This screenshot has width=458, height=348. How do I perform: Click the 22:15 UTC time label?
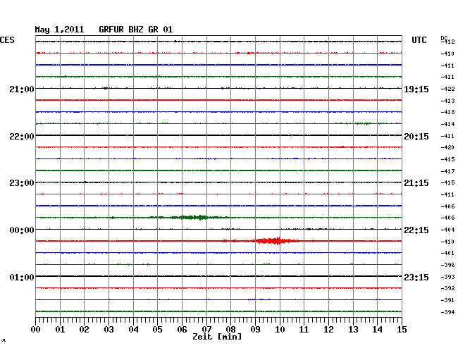tap(416, 230)
